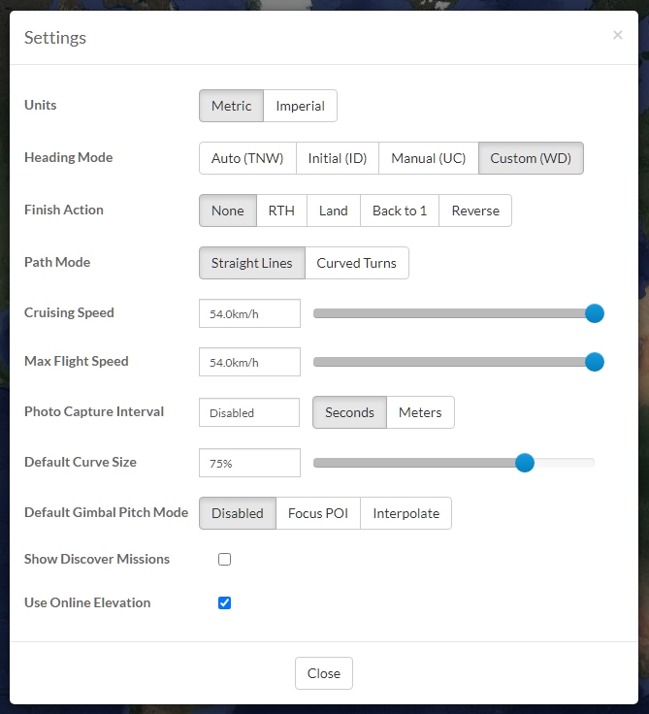Close the Settings dialog with the X
The height and width of the screenshot is (714, 649).
coord(617,35)
